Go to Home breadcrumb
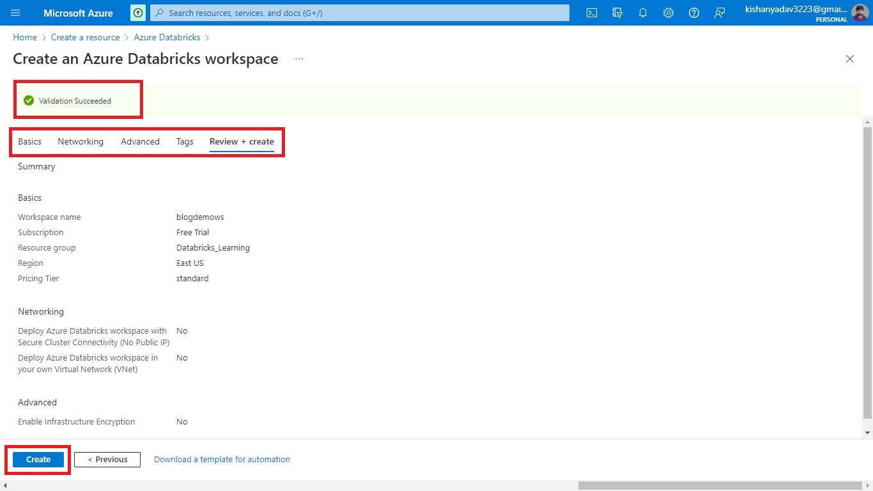This screenshot has width=873, height=491. 25,37
